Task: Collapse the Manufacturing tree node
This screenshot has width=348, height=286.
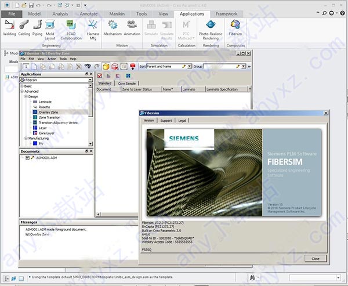Action: (x=26, y=138)
